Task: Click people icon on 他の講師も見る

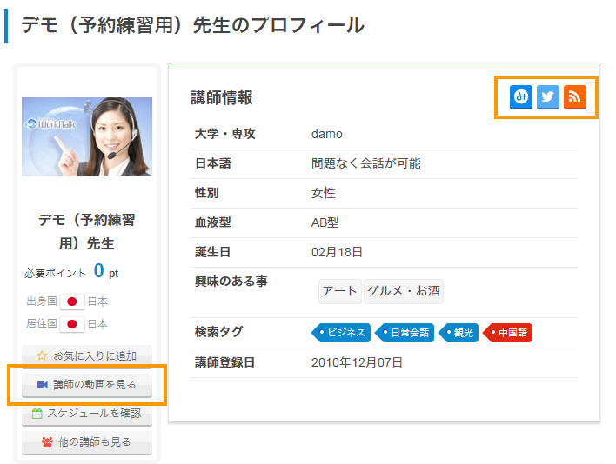Action: coord(47,442)
